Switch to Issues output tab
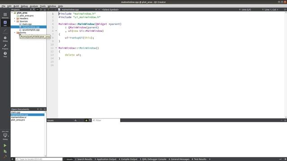 (69, 159)
